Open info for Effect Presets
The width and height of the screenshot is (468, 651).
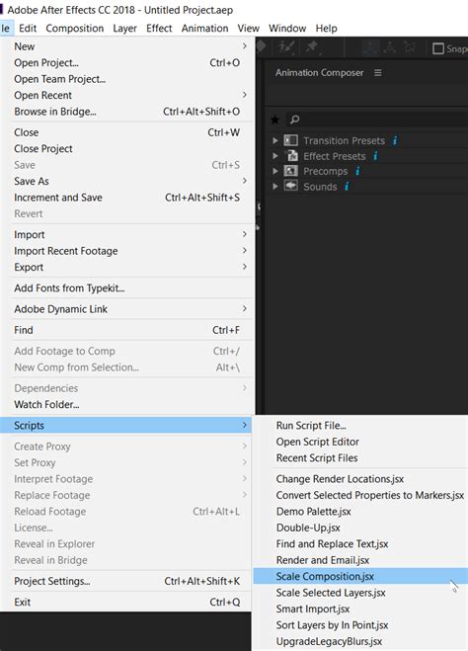coord(375,156)
